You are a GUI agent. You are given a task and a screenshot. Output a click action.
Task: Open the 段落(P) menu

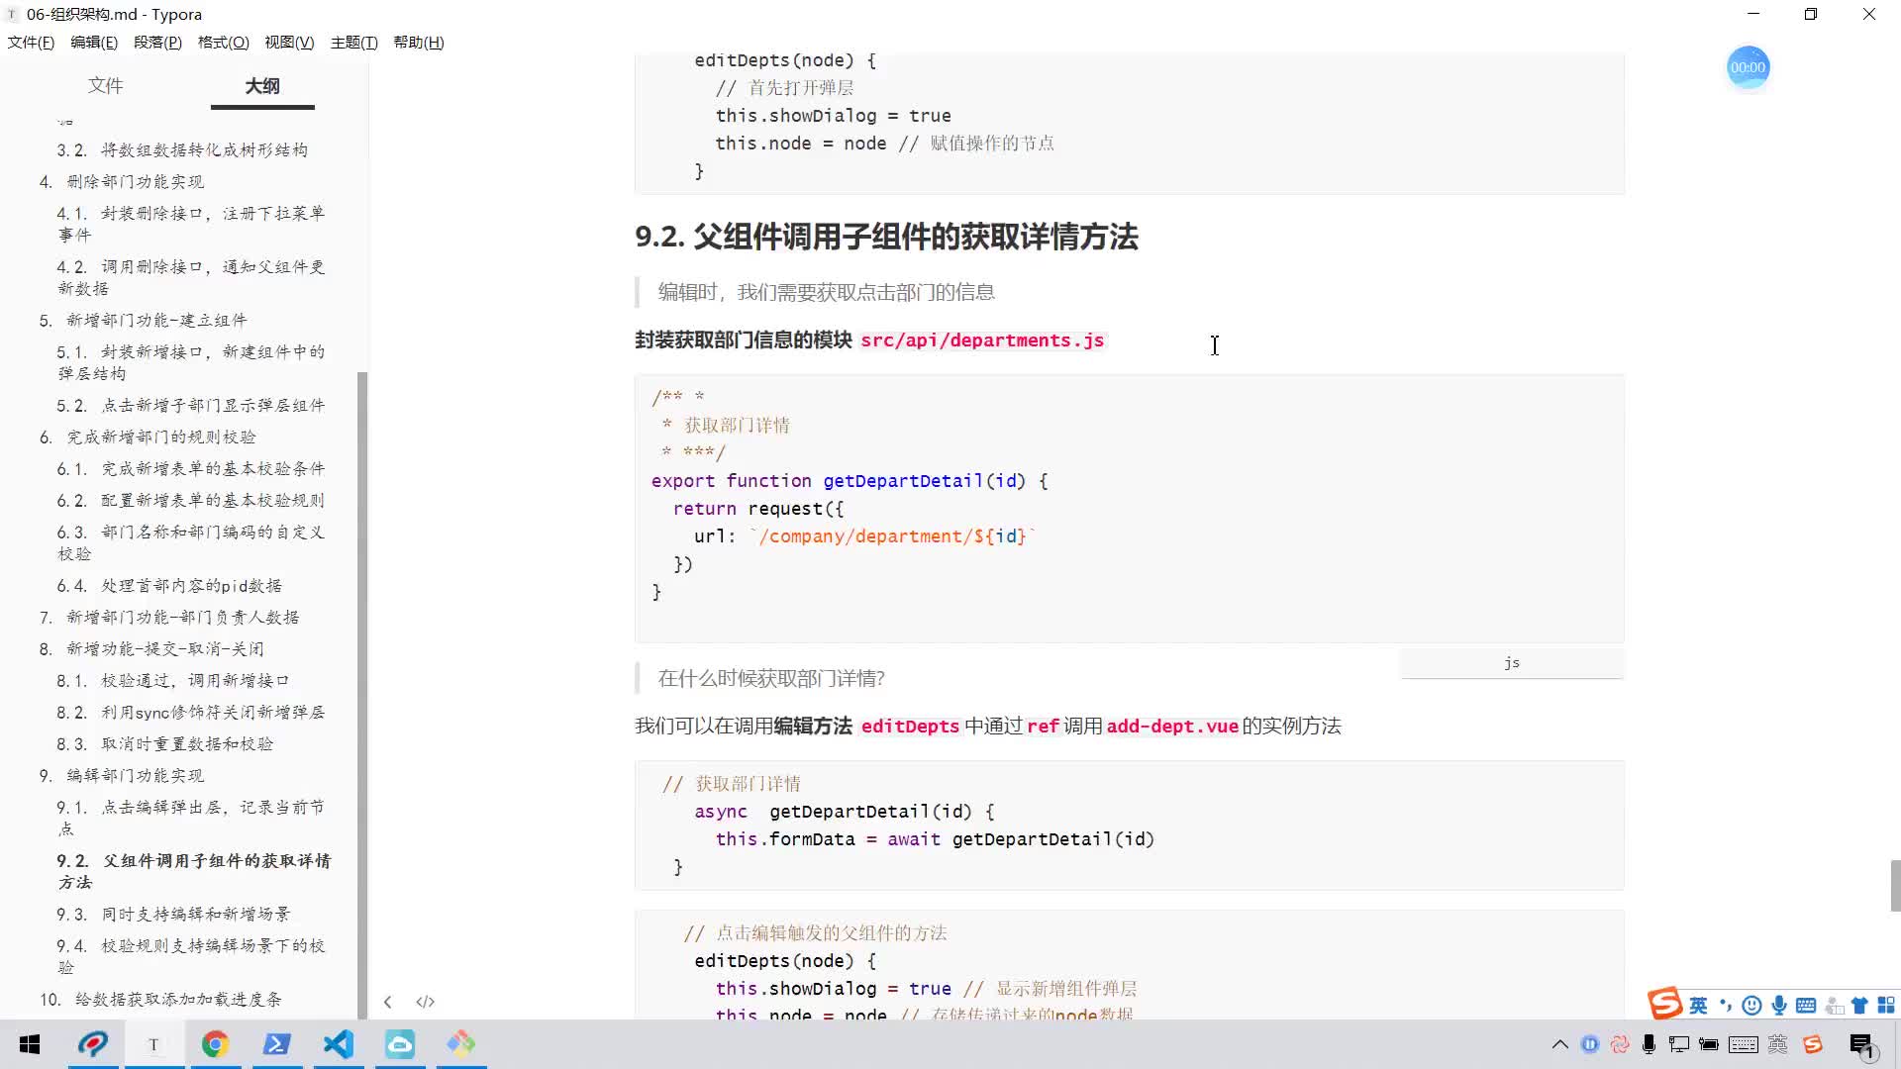tap(157, 42)
